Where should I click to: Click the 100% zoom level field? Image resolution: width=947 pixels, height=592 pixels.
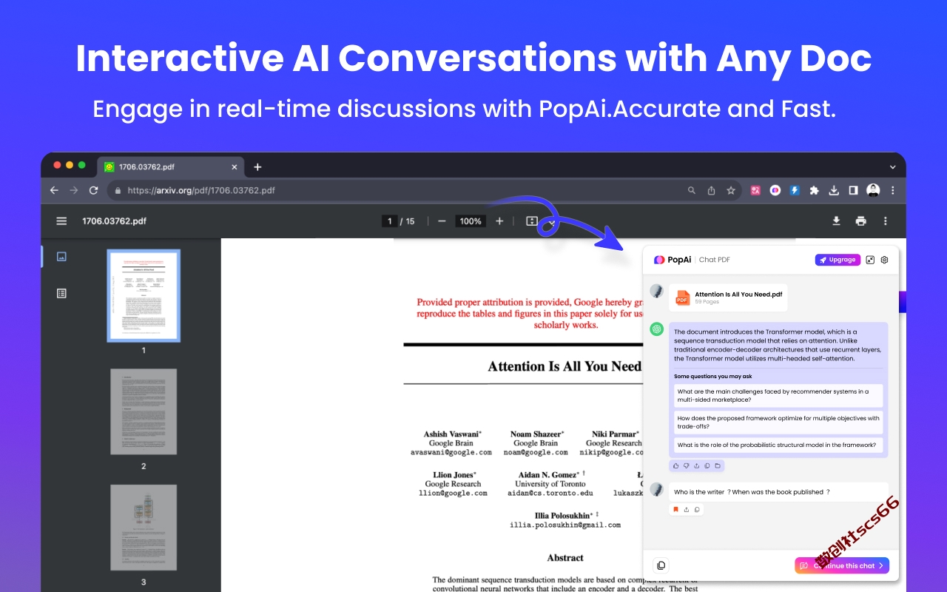click(471, 221)
